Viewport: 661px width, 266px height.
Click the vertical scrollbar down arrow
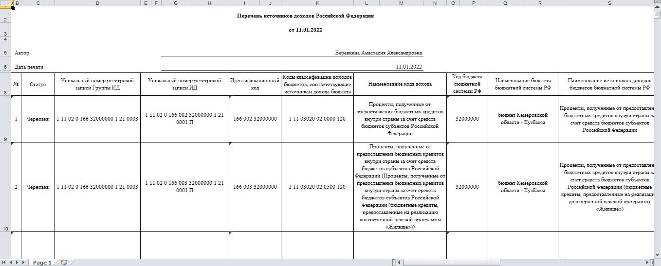657,256
